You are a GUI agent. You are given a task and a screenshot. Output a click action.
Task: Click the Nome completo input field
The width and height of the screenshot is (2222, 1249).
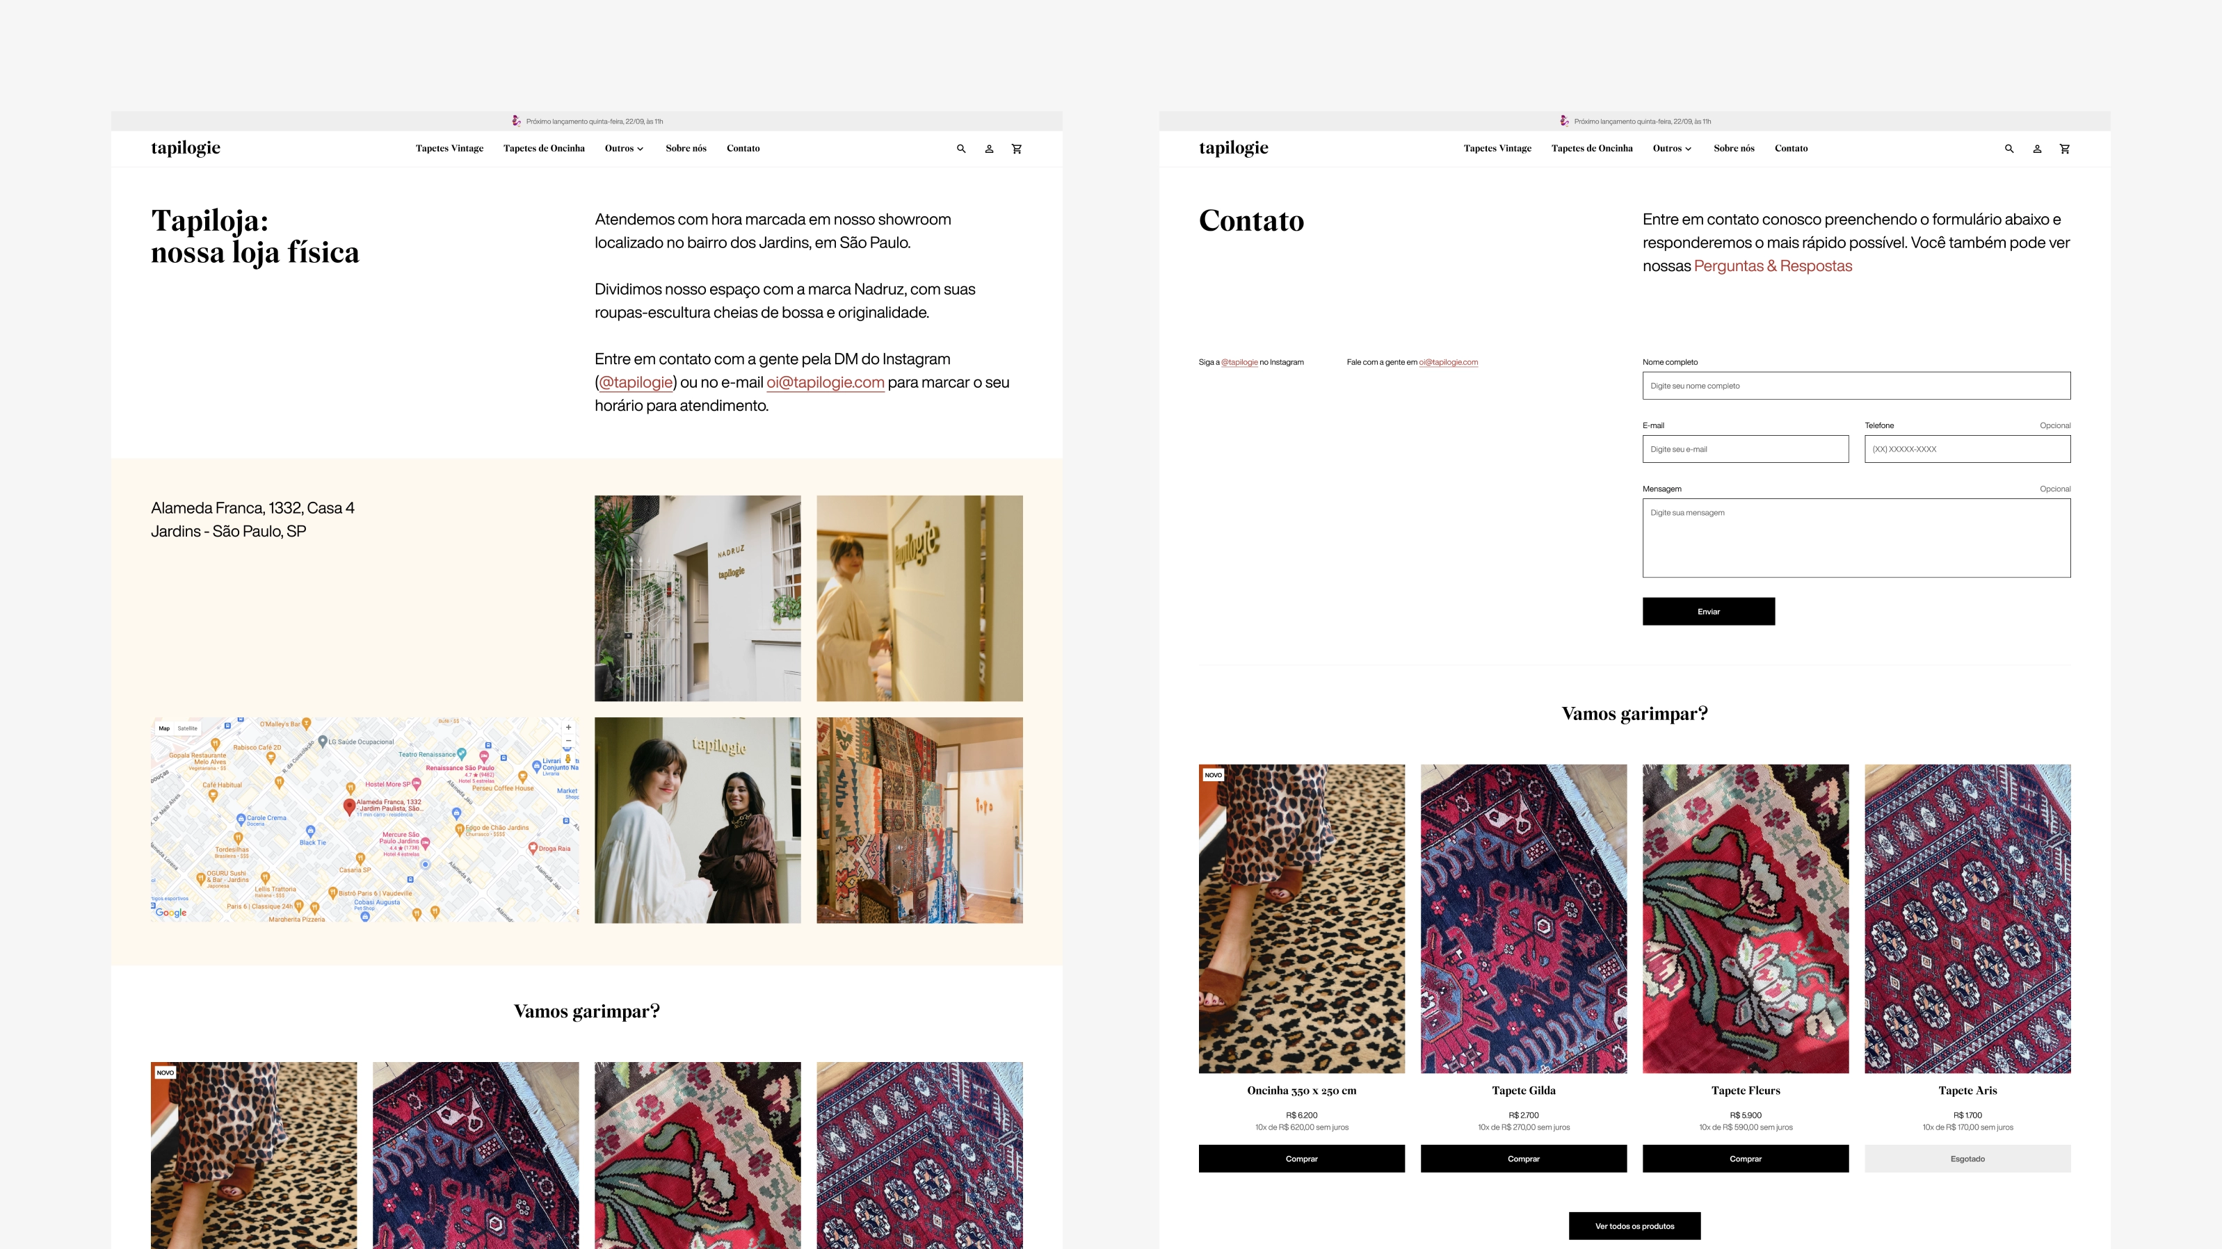(1856, 385)
